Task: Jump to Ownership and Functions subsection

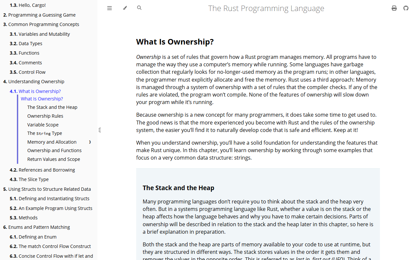Action: click(x=54, y=150)
